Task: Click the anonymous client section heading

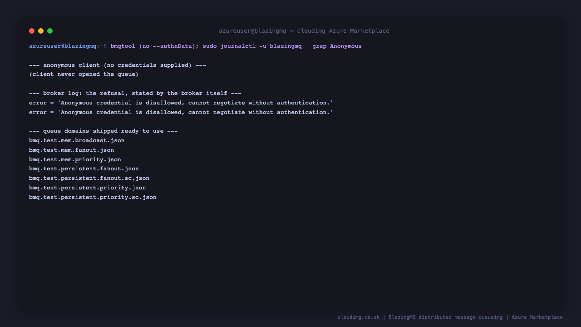Action: click(118, 65)
